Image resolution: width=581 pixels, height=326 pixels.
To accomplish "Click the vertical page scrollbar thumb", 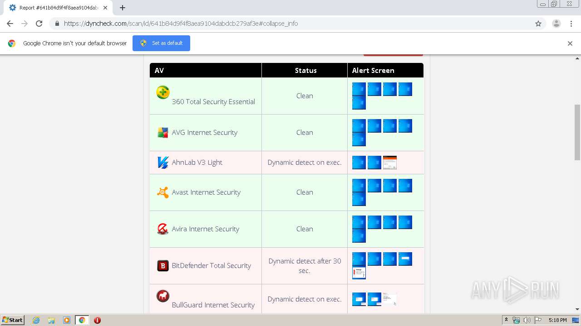I will [x=577, y=132].
